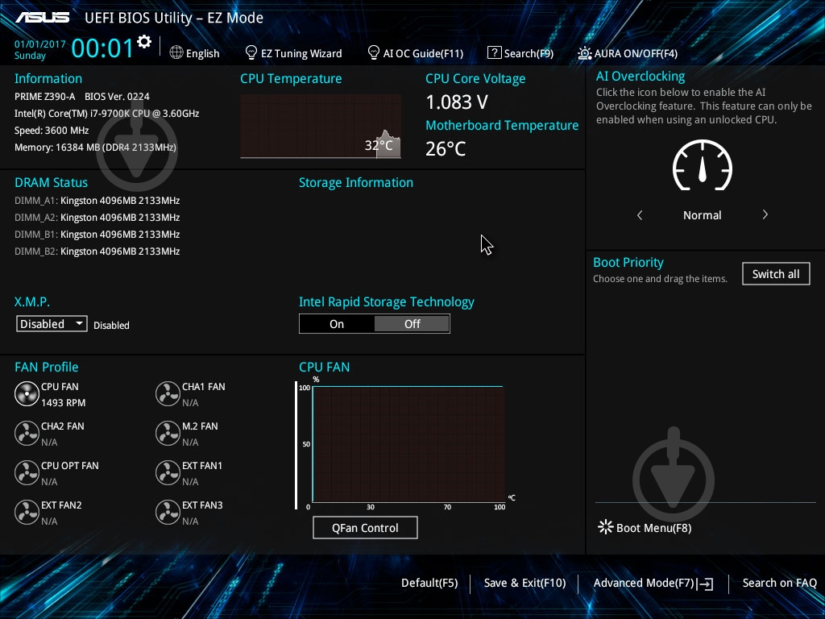Click the AI Overclocking speedometer icon
This screenshot has height=619, width=825.
click(x=703, y=164)
